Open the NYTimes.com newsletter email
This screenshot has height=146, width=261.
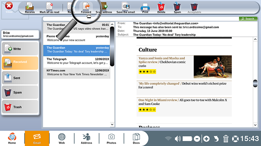click(77, 73)
